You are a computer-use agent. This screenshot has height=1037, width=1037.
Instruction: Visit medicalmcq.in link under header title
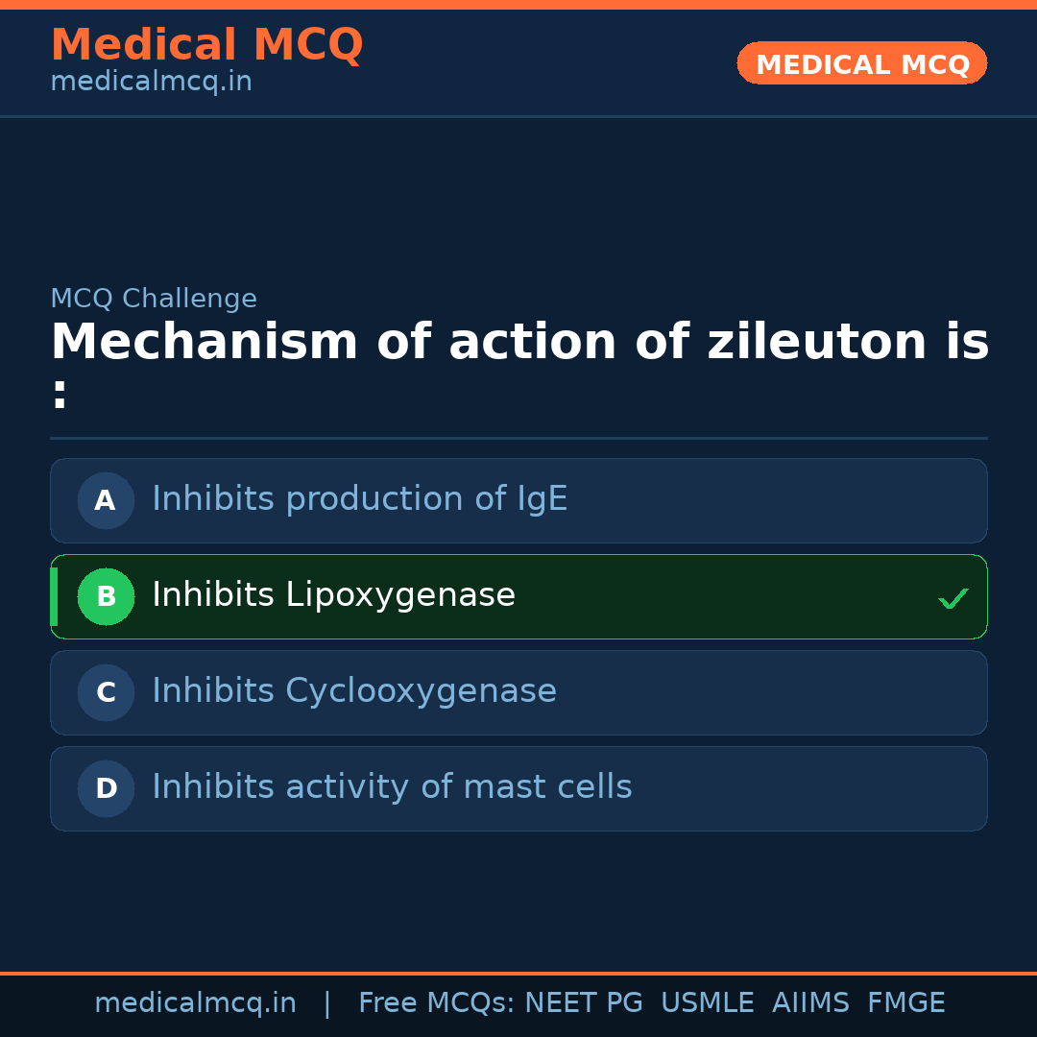click(151, 83)
